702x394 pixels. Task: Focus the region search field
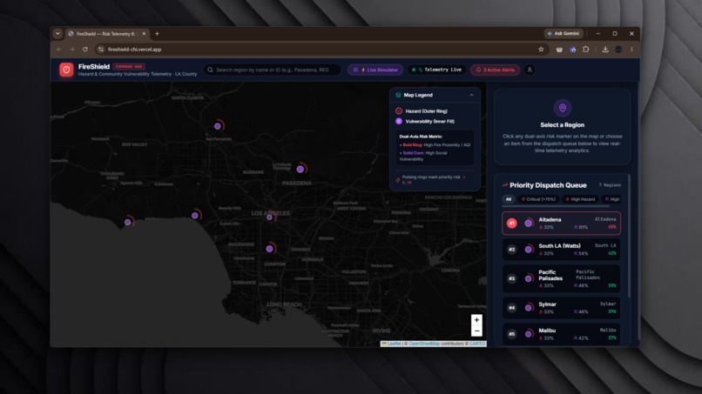(273, 70)
